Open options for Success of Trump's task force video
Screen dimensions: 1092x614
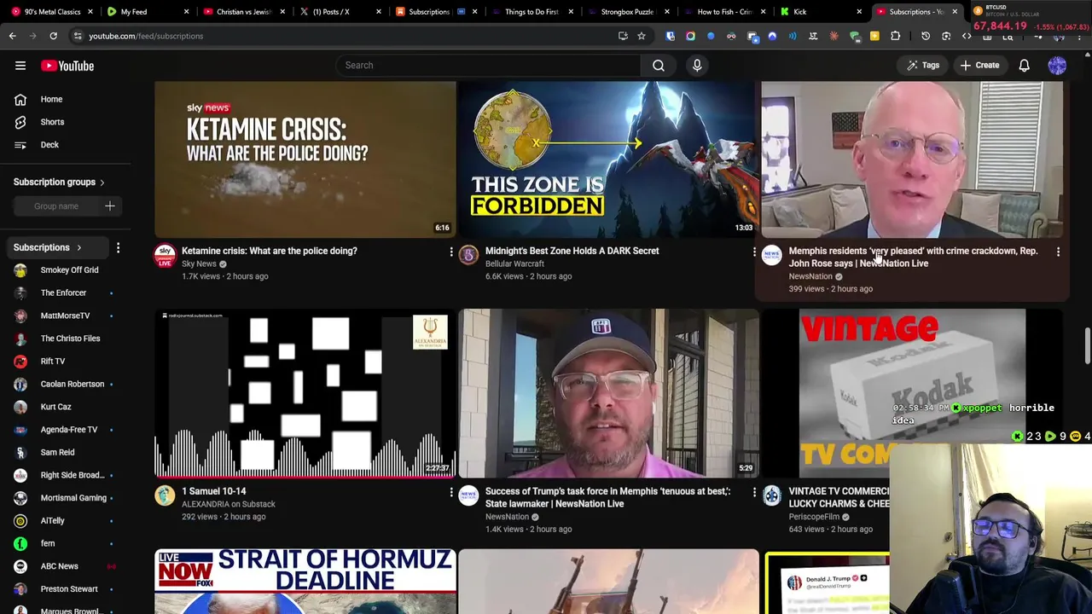(x=754, y=492)
